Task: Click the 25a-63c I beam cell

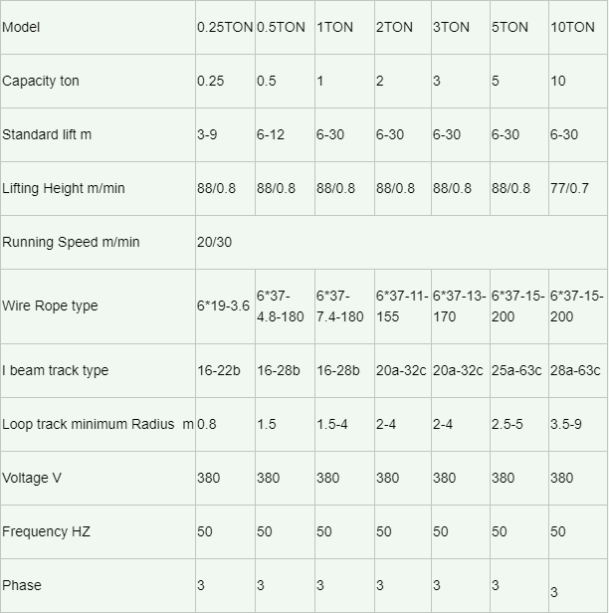Action: 519,370
